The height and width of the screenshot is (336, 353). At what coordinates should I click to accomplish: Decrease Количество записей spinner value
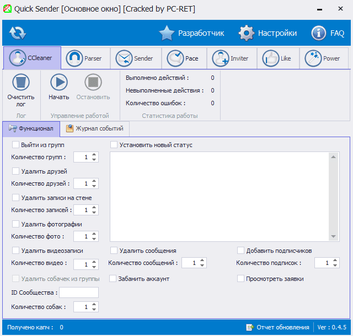(x=94, y=212)
